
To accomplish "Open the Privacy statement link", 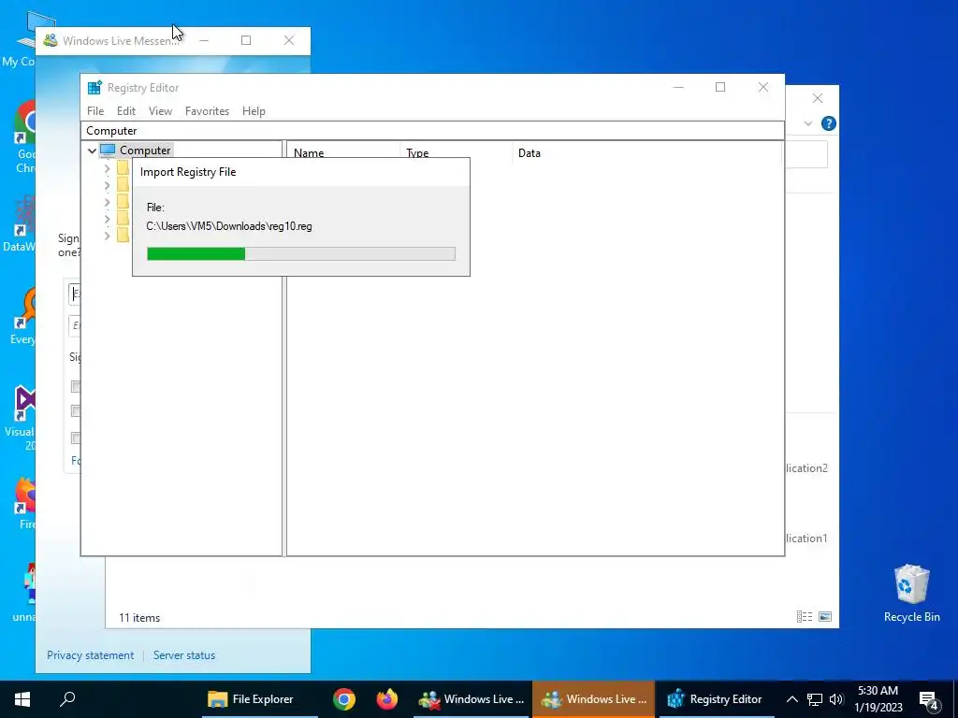I will tap(91, 655).
